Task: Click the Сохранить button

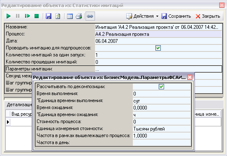Action: pyautogui.click(x=176, y=16)
